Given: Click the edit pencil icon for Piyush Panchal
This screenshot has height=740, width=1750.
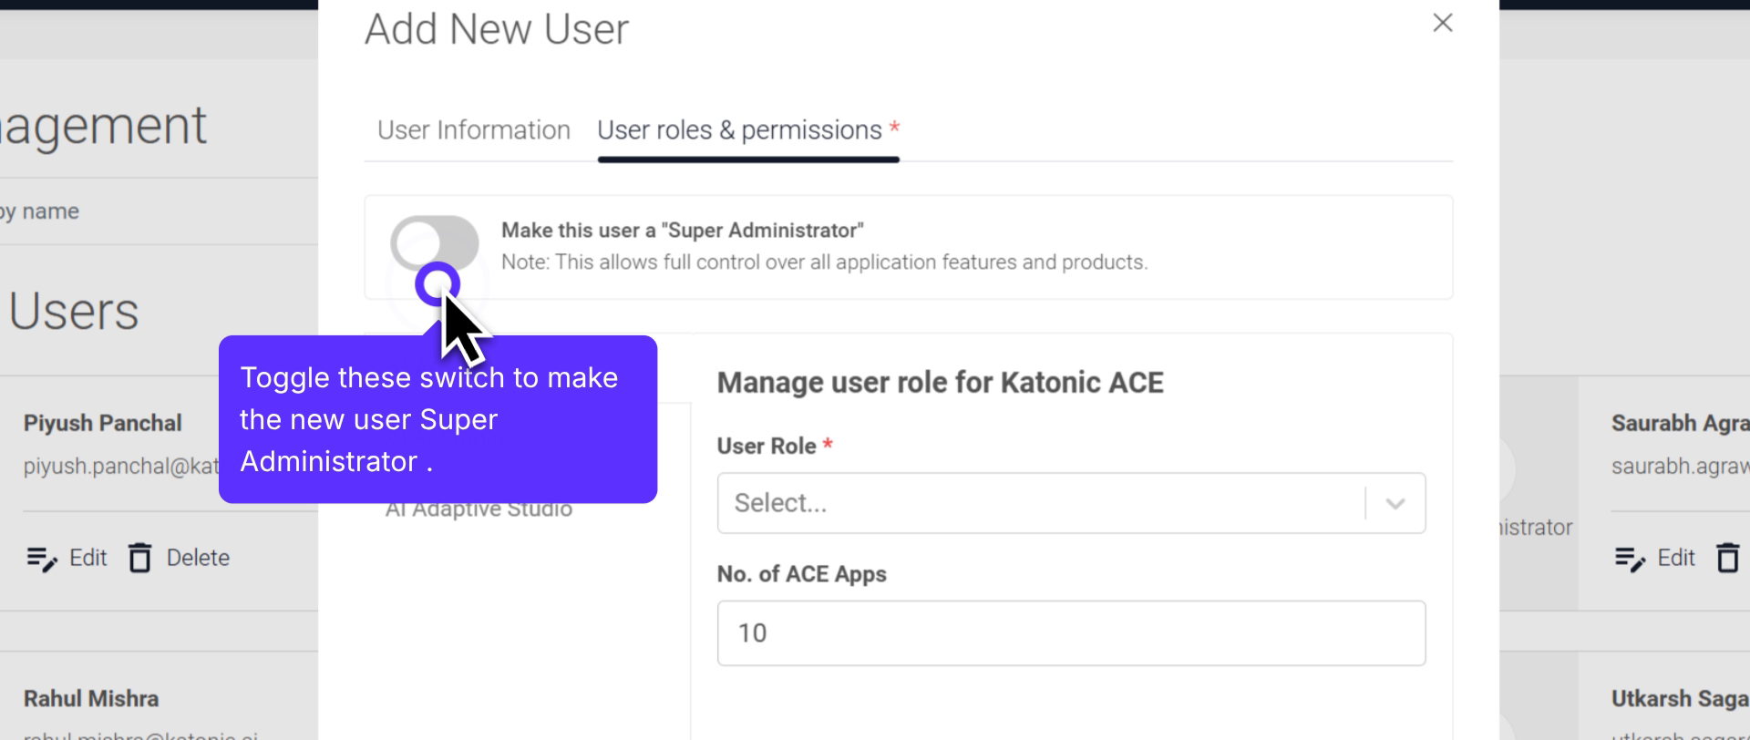Looking at the screenshot, I should (x=42, y=558).
